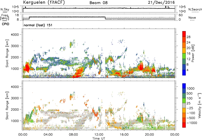This screenshot has height=140, width=202.
Task: Select the 'Freq. [MHz]' axis label
Action: click(x=5, y=17)
